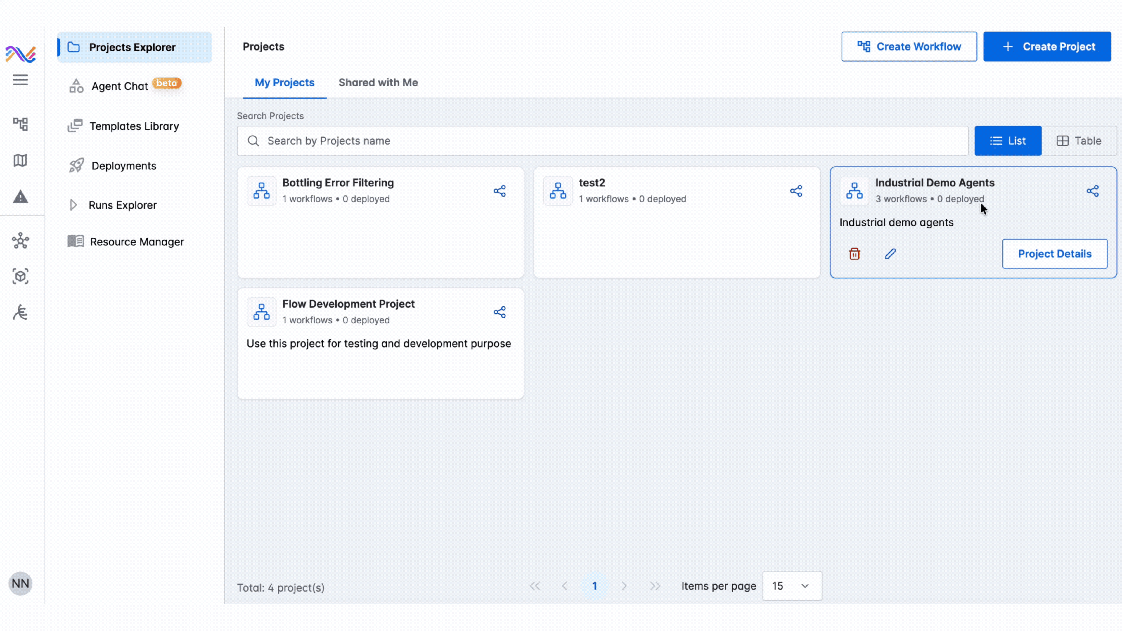This screenshot has width=1122, height=631.
Task: Share the Bottling Error Filtering project
Action: point(500,191)
